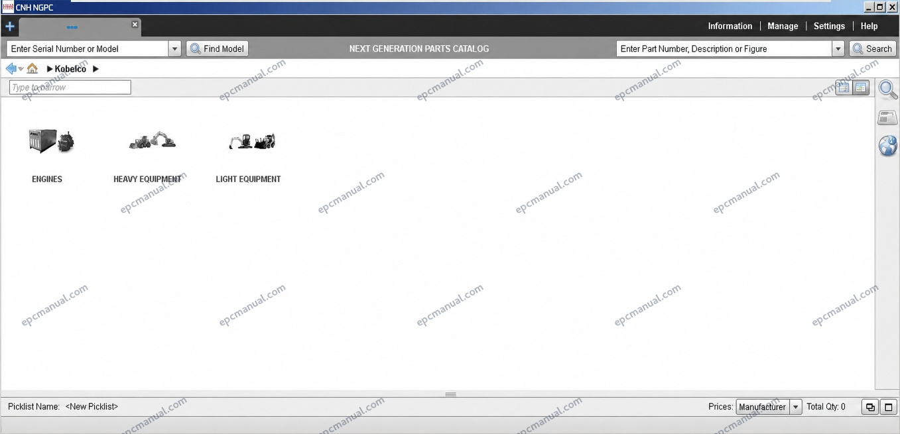Image resolution: width=900 pixels, height=434 pixels.
Task: Expand the Serial Number or Model dropdown
Action: click(x=175, y=48)
